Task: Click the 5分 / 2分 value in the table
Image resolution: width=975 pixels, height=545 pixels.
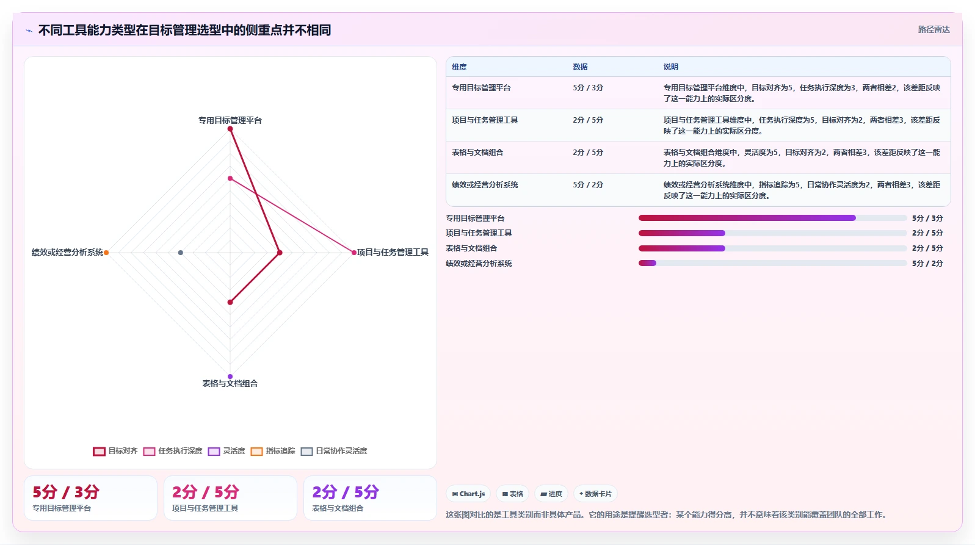Action: click(588, 185)
